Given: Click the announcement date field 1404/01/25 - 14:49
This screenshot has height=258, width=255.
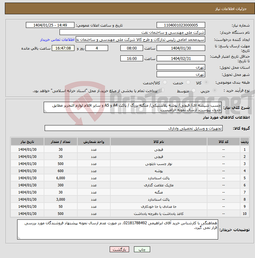Looking at the screenshot, I should coord(50,25).
